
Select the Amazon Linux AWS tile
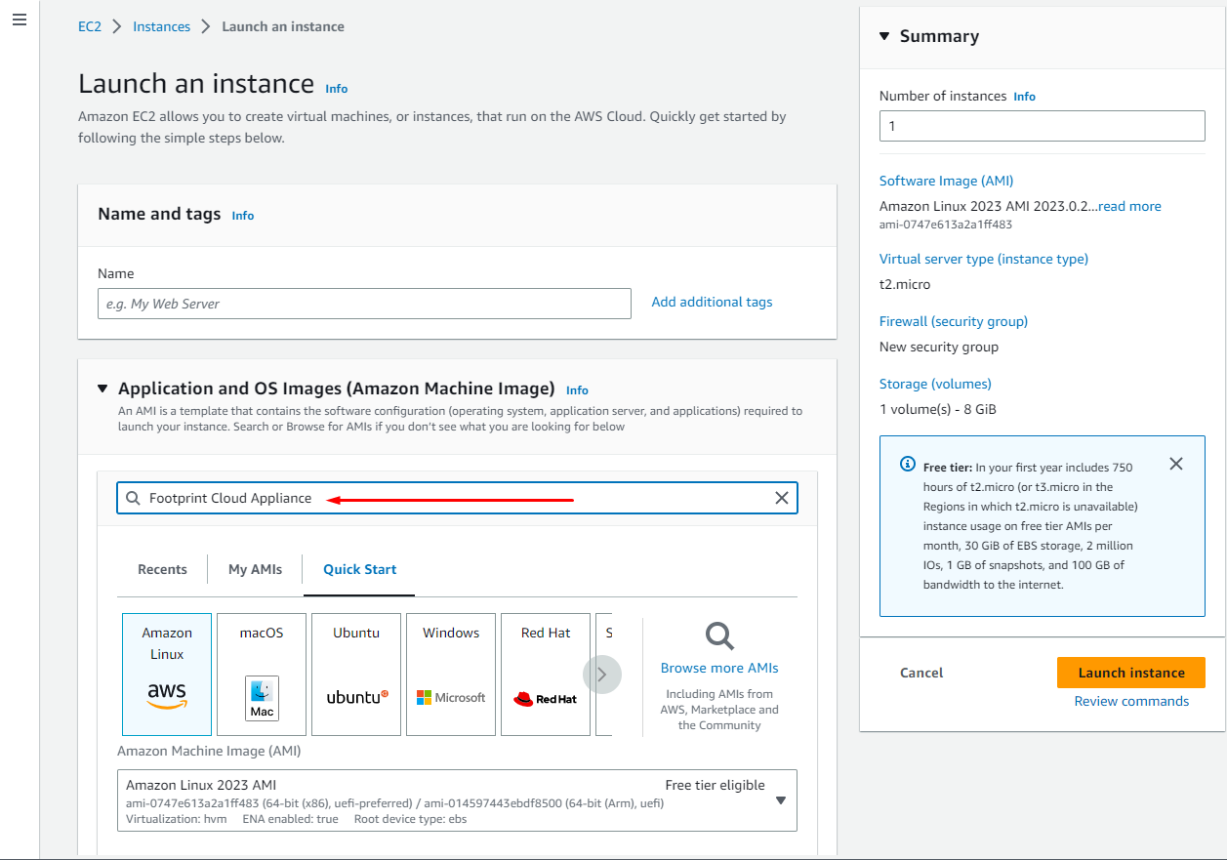166,674
